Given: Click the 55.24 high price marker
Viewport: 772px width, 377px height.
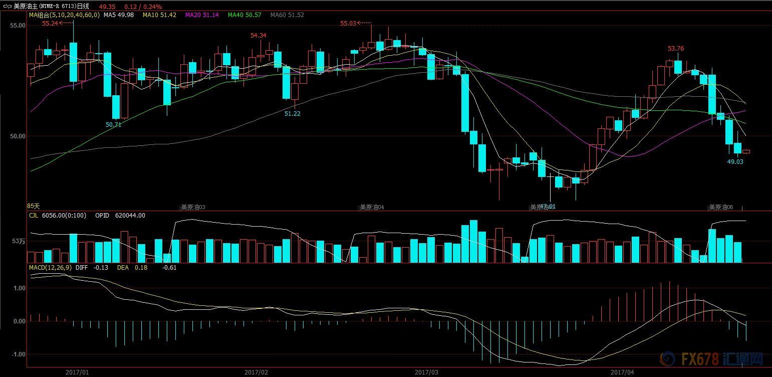Looking at the screenshot, I should (50, 23).
